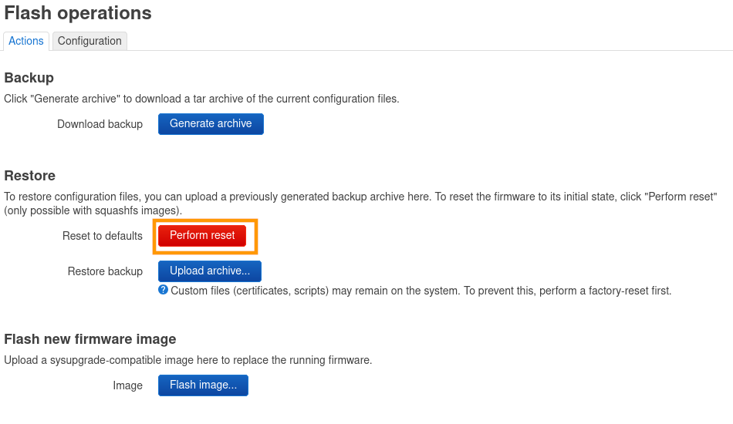The width and height of the screenshot is (733, 424).
Task: Click the Backup section heading
Action: click(29, 78)
